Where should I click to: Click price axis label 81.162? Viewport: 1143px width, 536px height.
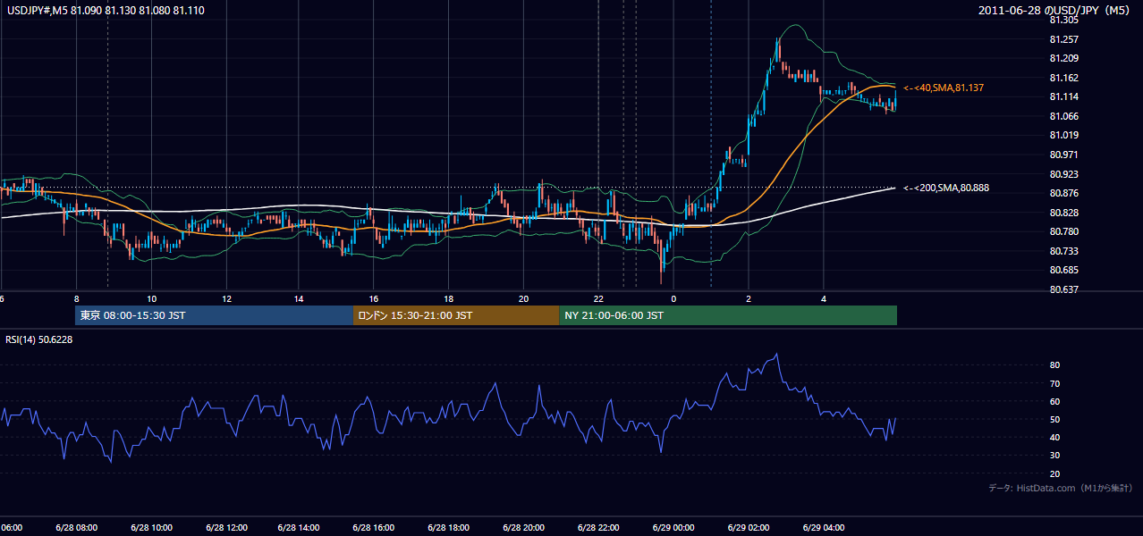coord(1063,78)
